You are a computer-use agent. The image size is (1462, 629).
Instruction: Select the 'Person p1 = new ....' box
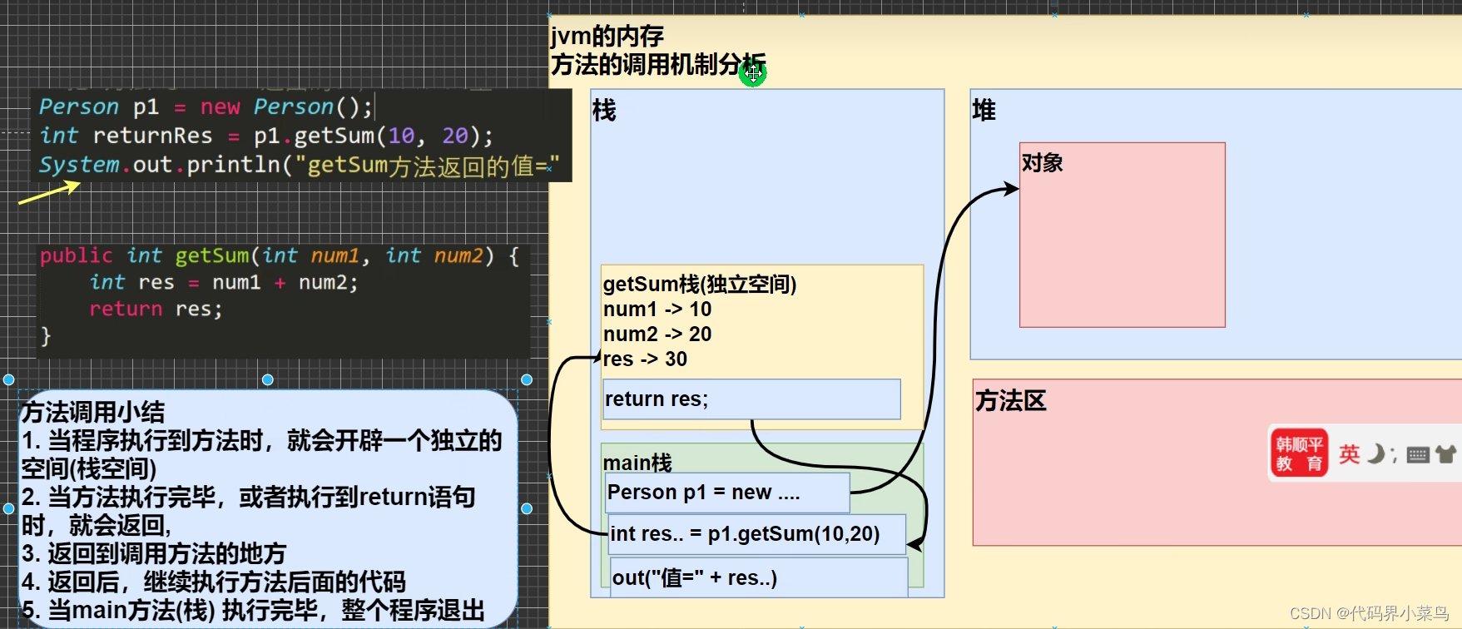pos(727,493)
